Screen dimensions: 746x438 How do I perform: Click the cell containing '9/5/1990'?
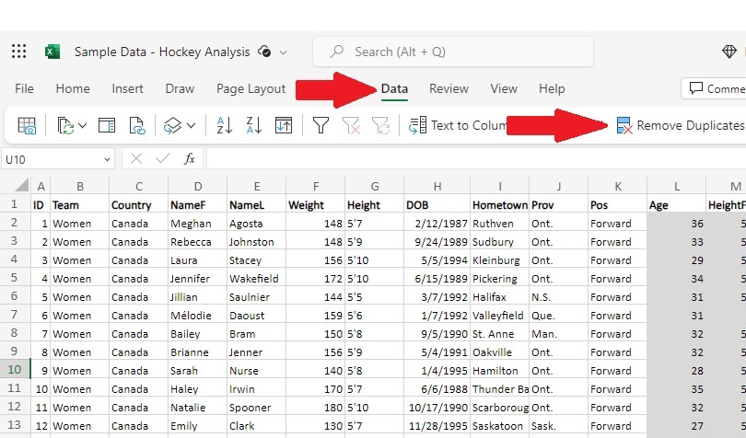(x=437, y=334)
